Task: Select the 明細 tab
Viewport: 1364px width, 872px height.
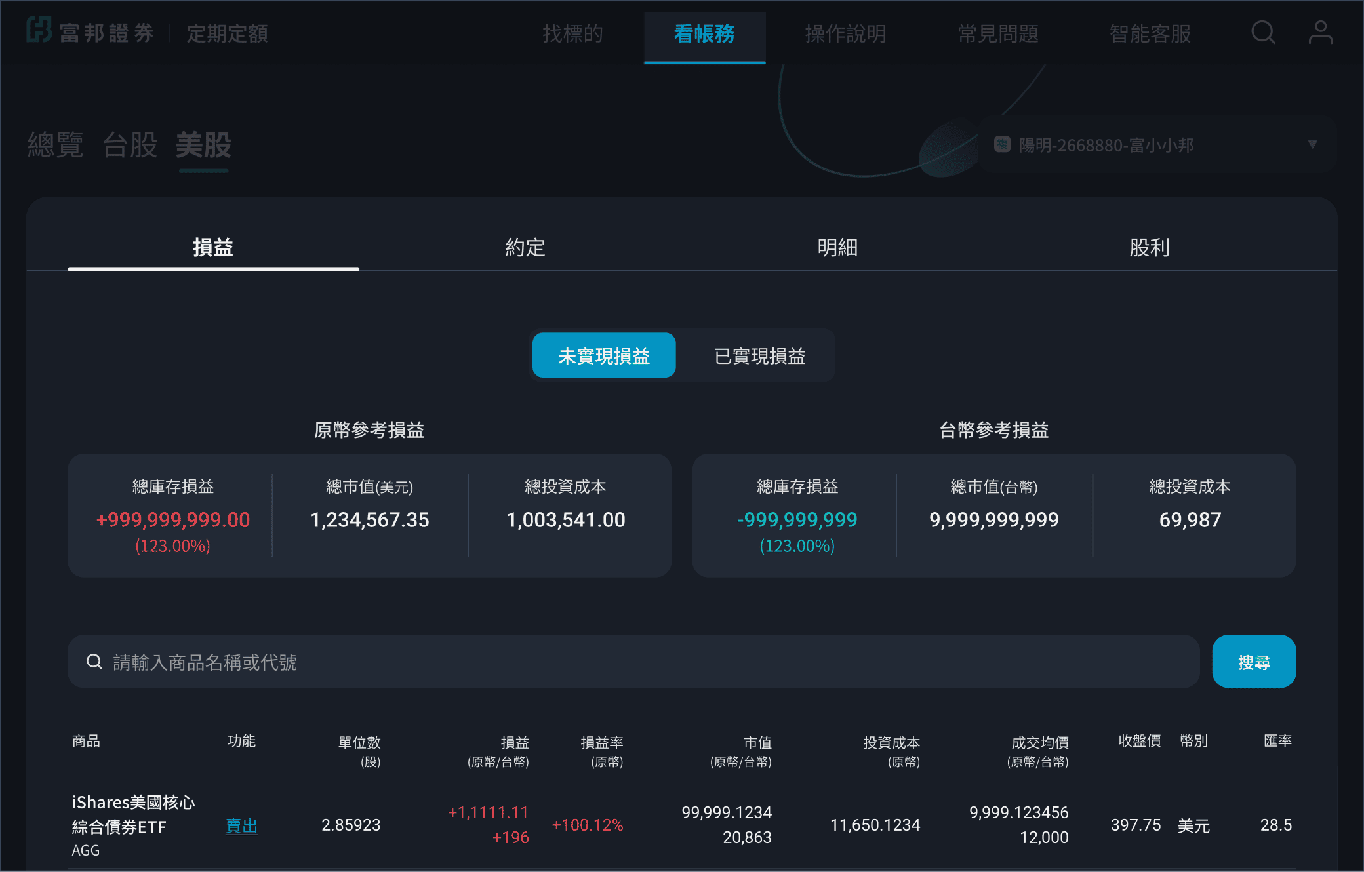Action: 837,247
